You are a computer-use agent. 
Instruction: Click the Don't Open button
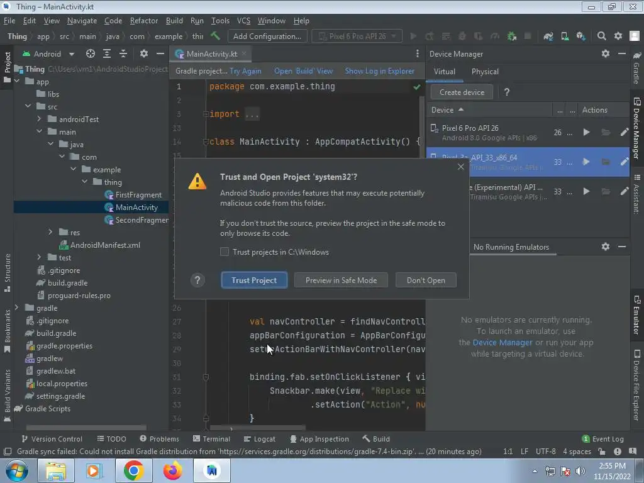point(426,280)
